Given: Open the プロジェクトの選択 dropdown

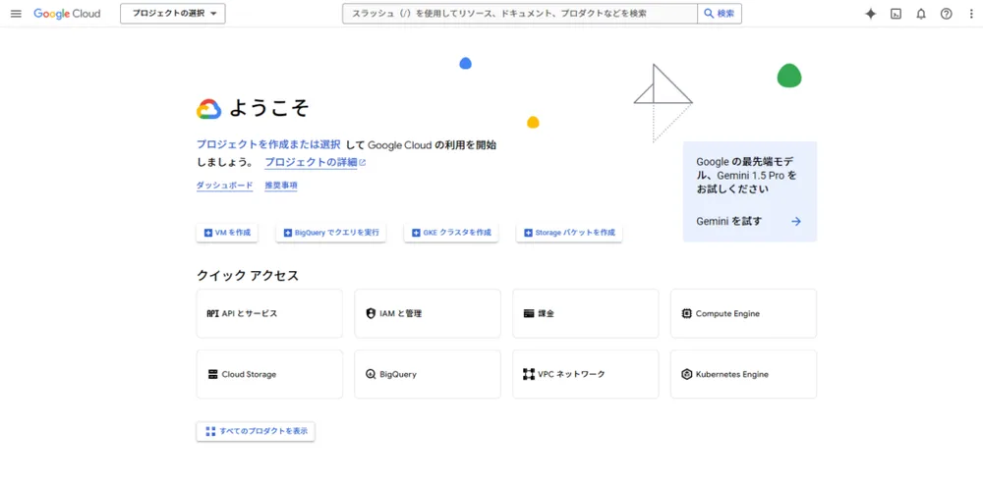Looking at the screenshot, I should click(173, 13).
